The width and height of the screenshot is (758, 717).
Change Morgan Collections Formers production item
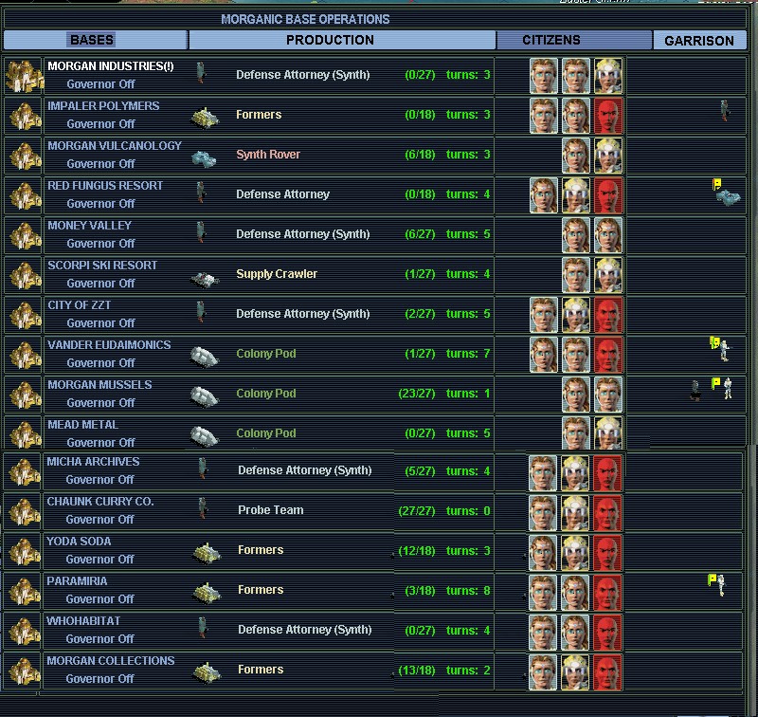[261, 670]
